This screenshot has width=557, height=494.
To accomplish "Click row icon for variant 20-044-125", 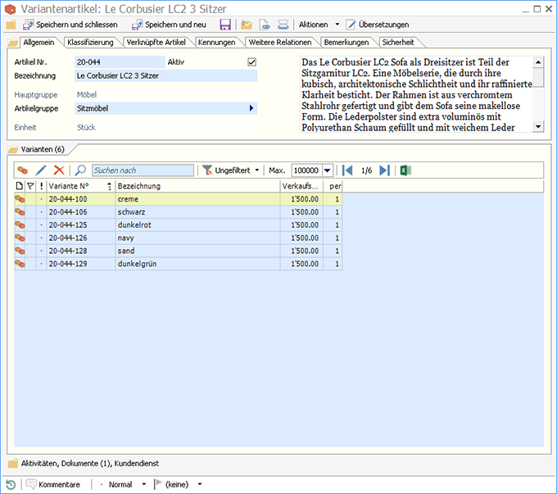I will (x=20, y=225).
